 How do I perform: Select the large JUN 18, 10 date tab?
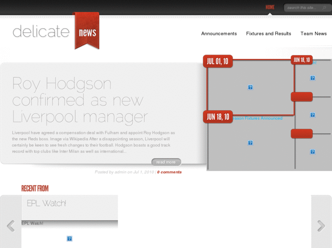tap(218, 116)
